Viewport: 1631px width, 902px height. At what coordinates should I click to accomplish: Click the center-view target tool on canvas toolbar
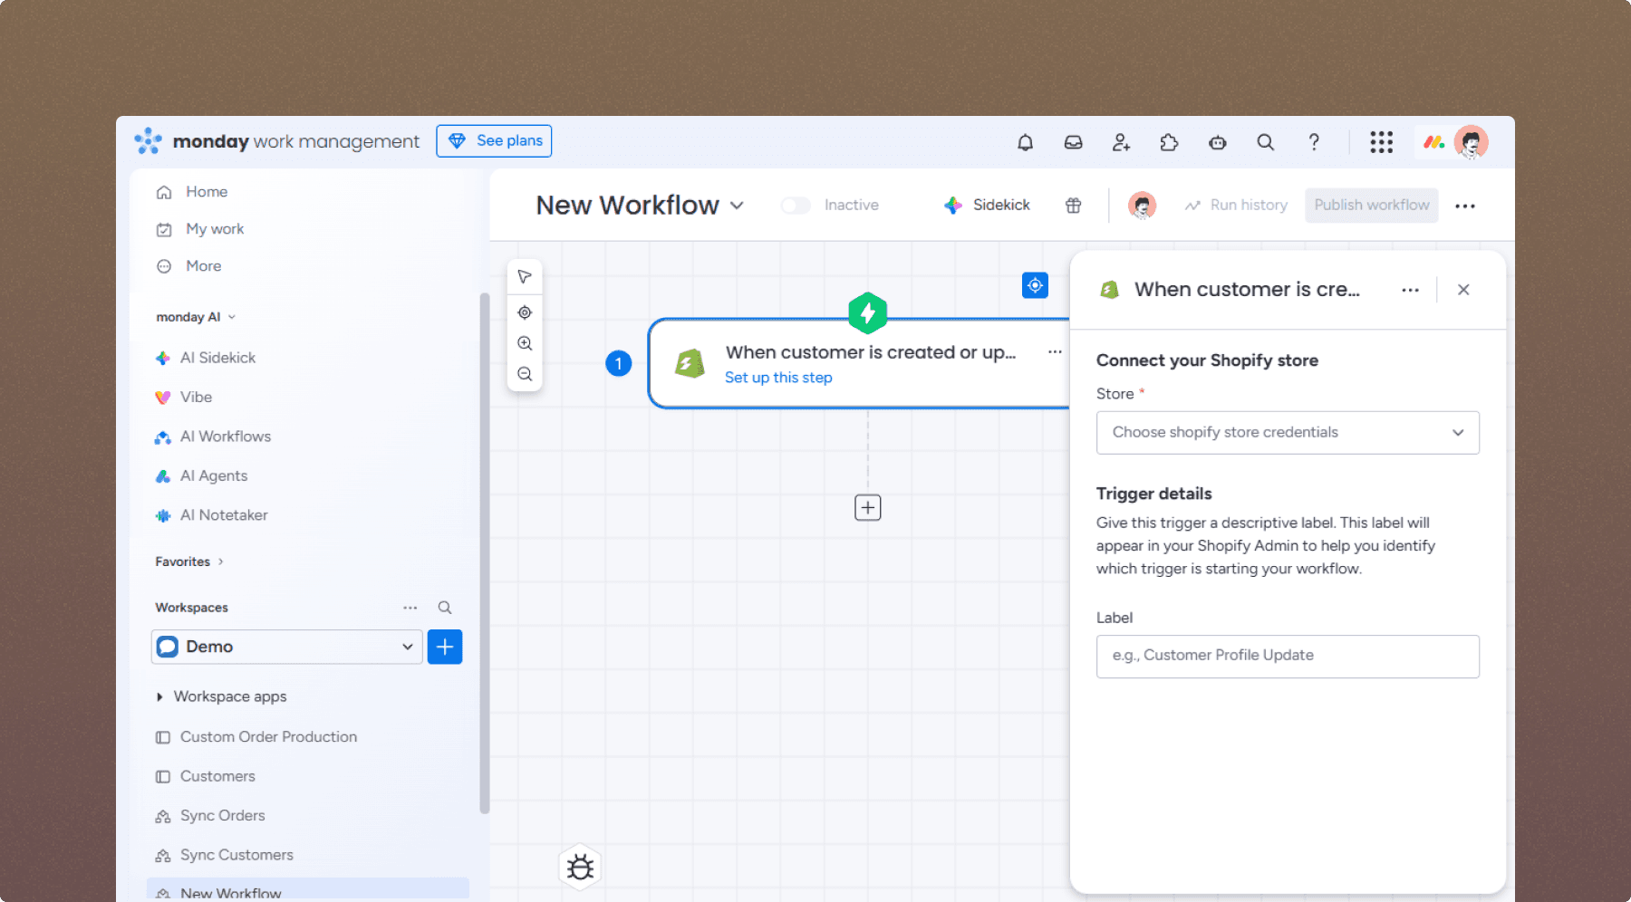(x=525, y=312)
